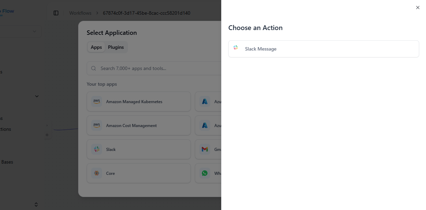The width and height of the screenshot is (426, 210).
Task: Click the AWS icon for Amazon Cost Management
Action: [97, 125]
